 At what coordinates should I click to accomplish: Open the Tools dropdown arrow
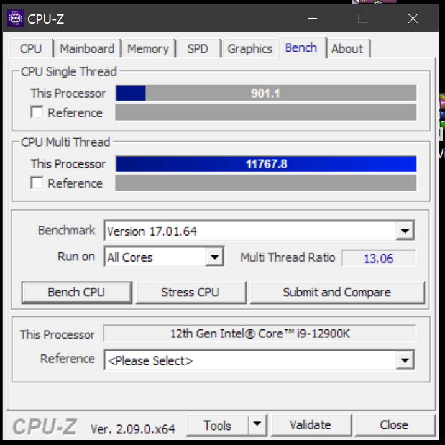(x=257, y=425)
